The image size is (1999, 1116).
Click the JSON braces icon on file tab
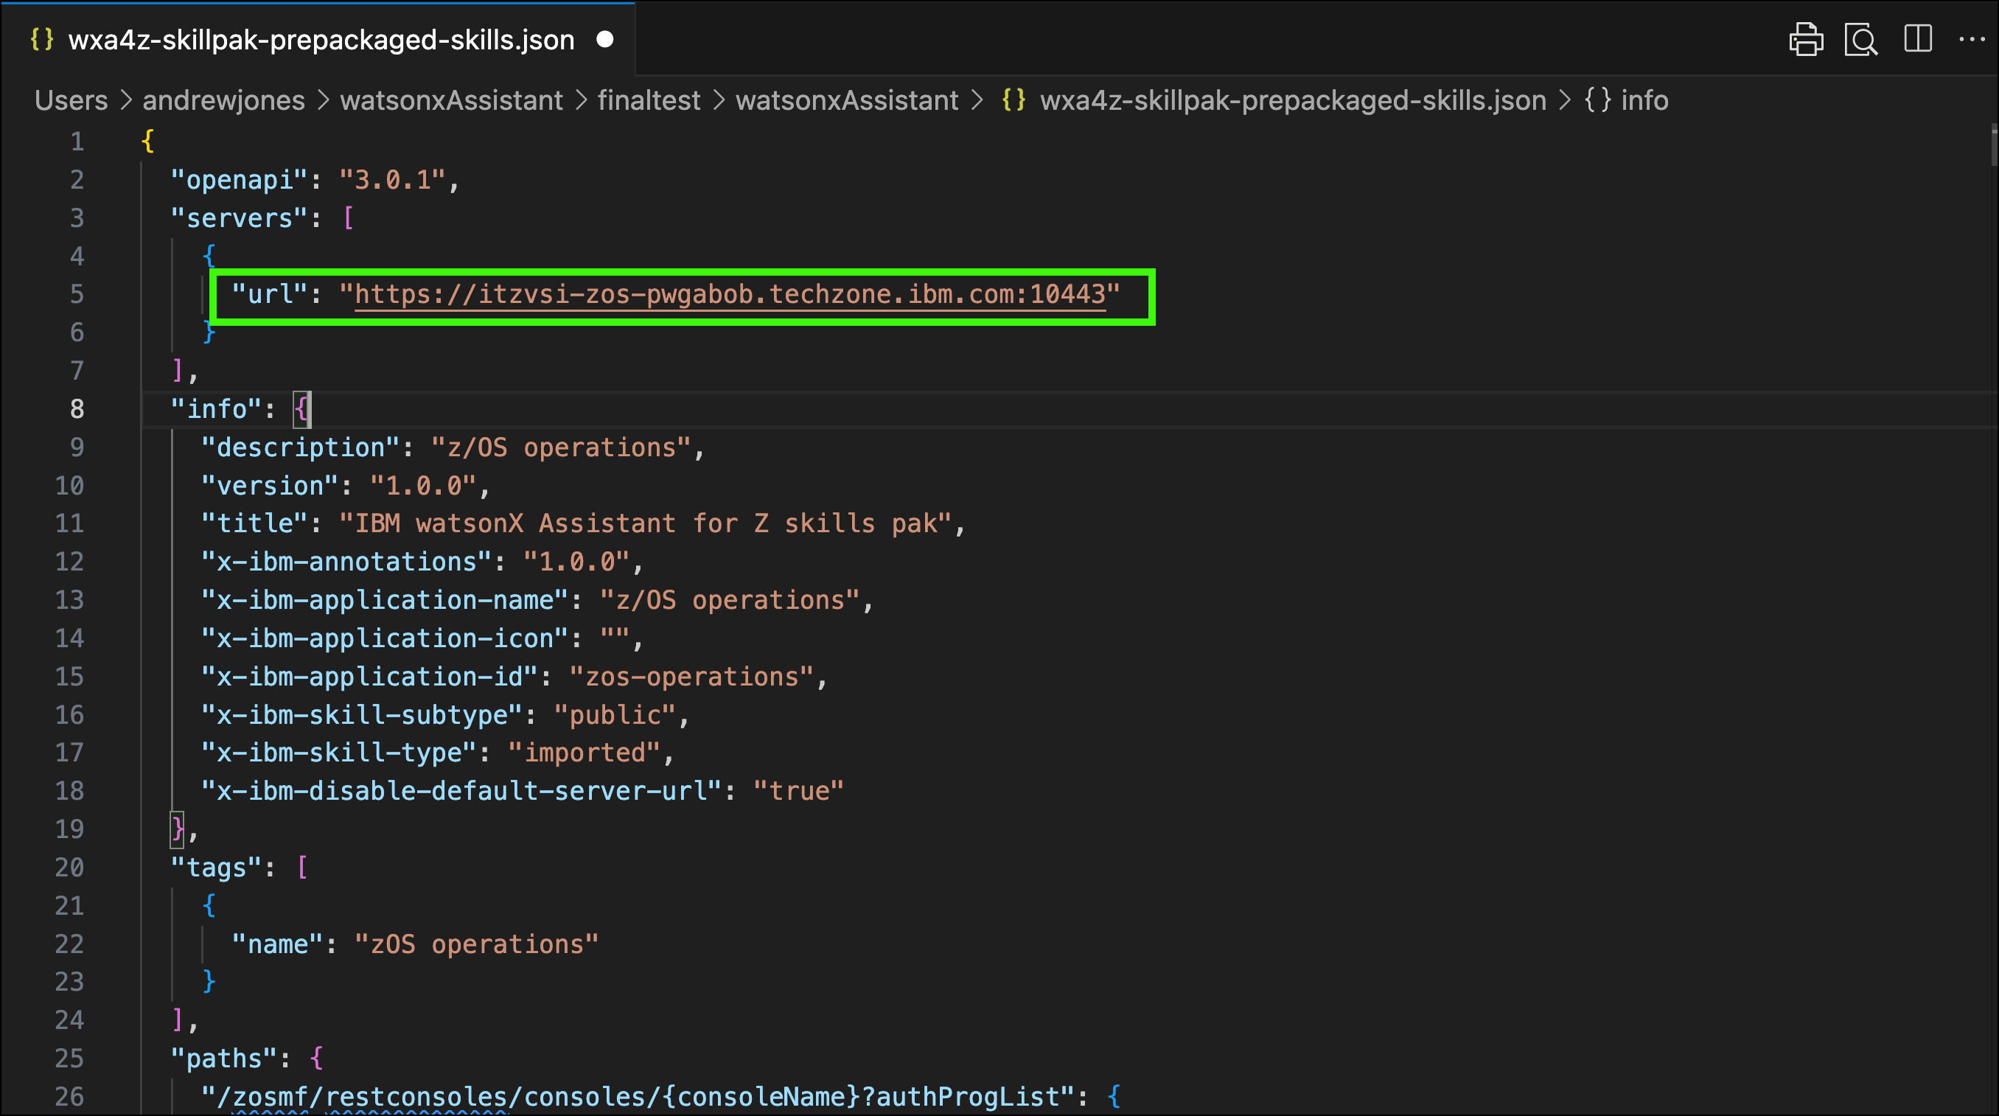[42, 40]
